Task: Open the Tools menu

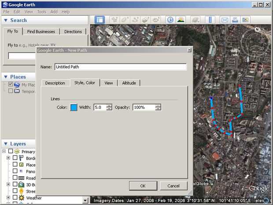Action: [x=41, y=11]
